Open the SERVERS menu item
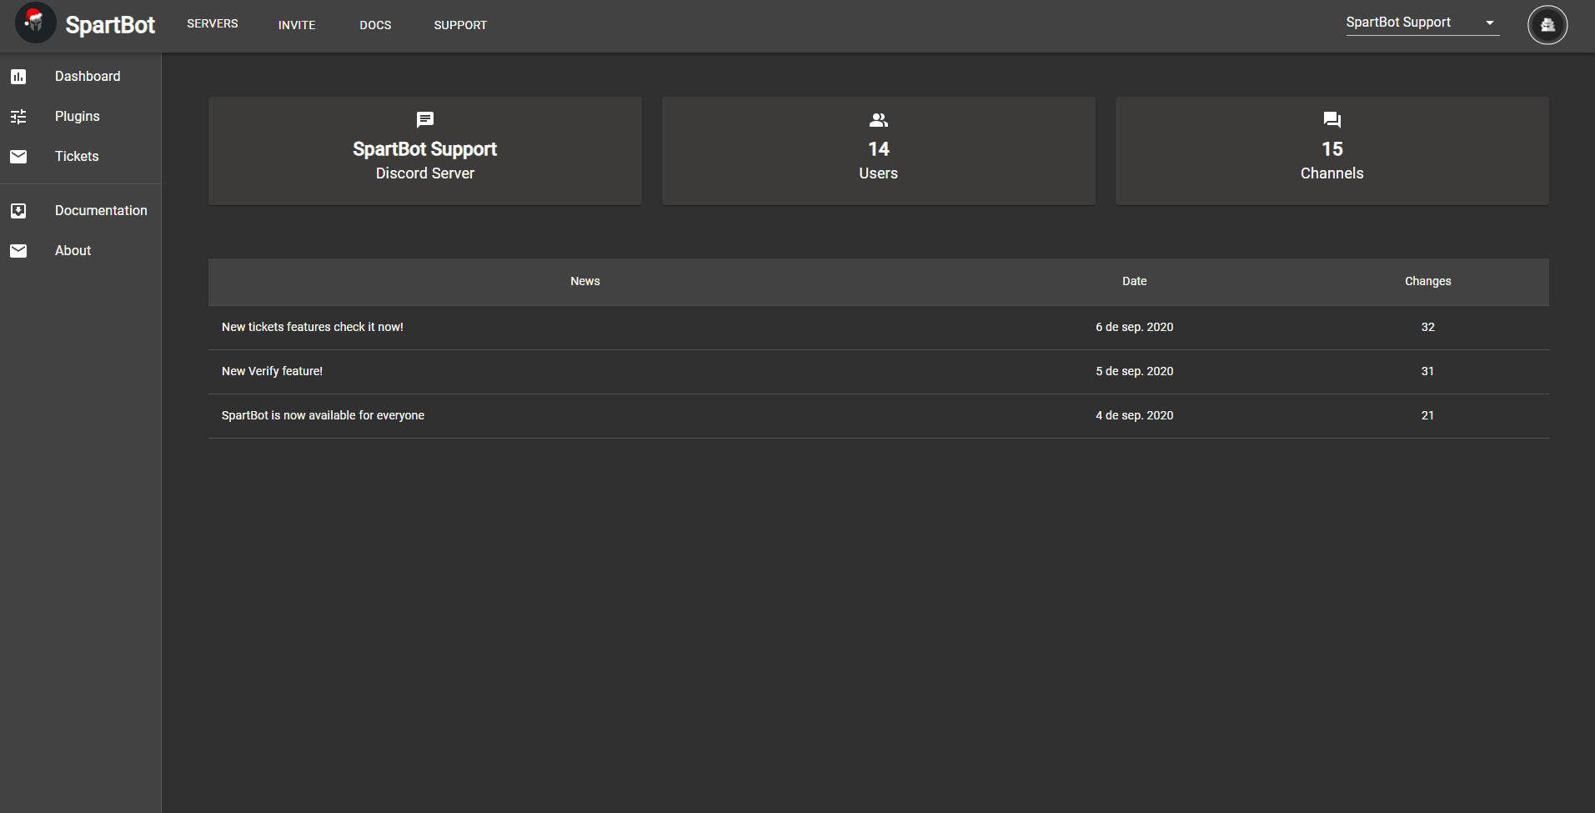The height and width of the screenshot is (813, 1595). [x=212, y=24]
